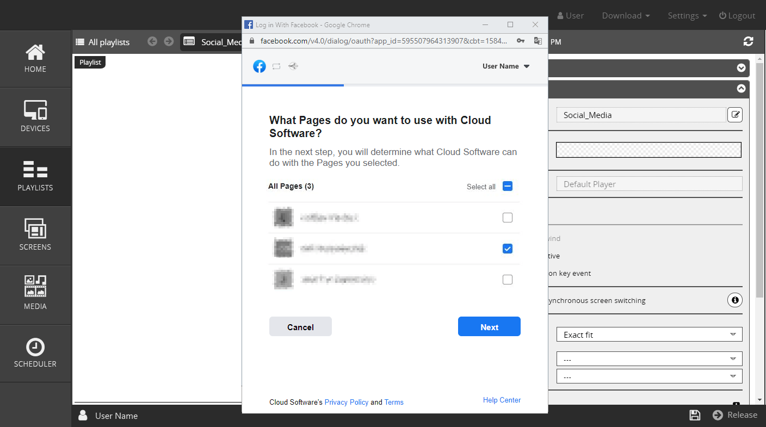Click the Default Player field
Viewport: 766px width, 427px height.
pos(649,184)
